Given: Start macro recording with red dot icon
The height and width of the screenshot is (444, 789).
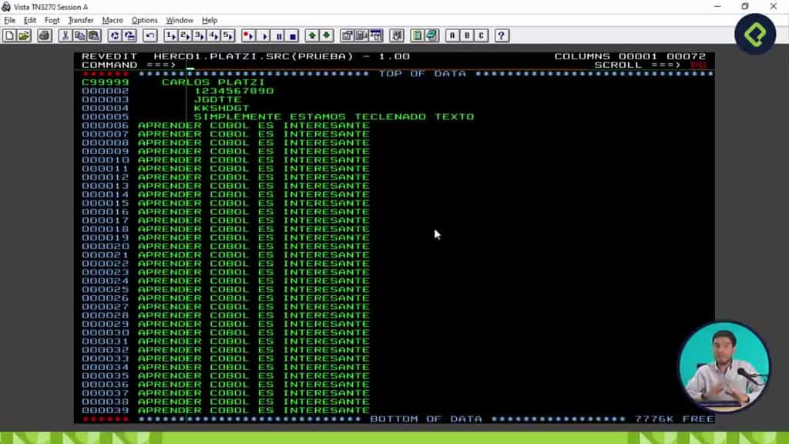Looking at the screenshot, I should coord(248,35).
